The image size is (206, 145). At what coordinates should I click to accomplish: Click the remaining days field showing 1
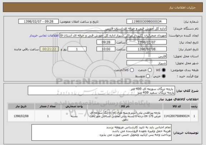77,49
